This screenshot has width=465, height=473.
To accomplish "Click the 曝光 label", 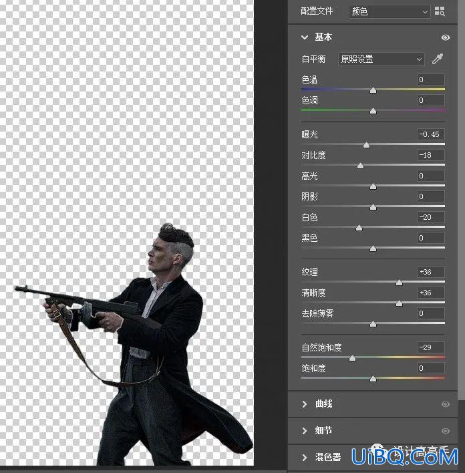I will pyautogui.click(x=309, y=134).
